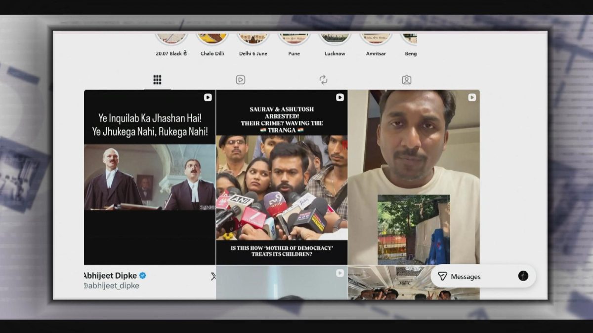Open the "Ye Inquilab Ka Jhashan Hai" reel
The image size is (593, 333).
(150, 177)
